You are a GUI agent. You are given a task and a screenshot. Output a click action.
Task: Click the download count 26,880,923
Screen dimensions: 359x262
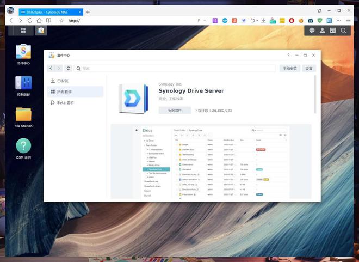pos(221,111)
